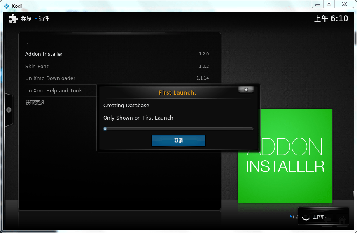Maximize the Kodi window
Viewport: 357px width, 233px height.
click(x=329, y=4)
